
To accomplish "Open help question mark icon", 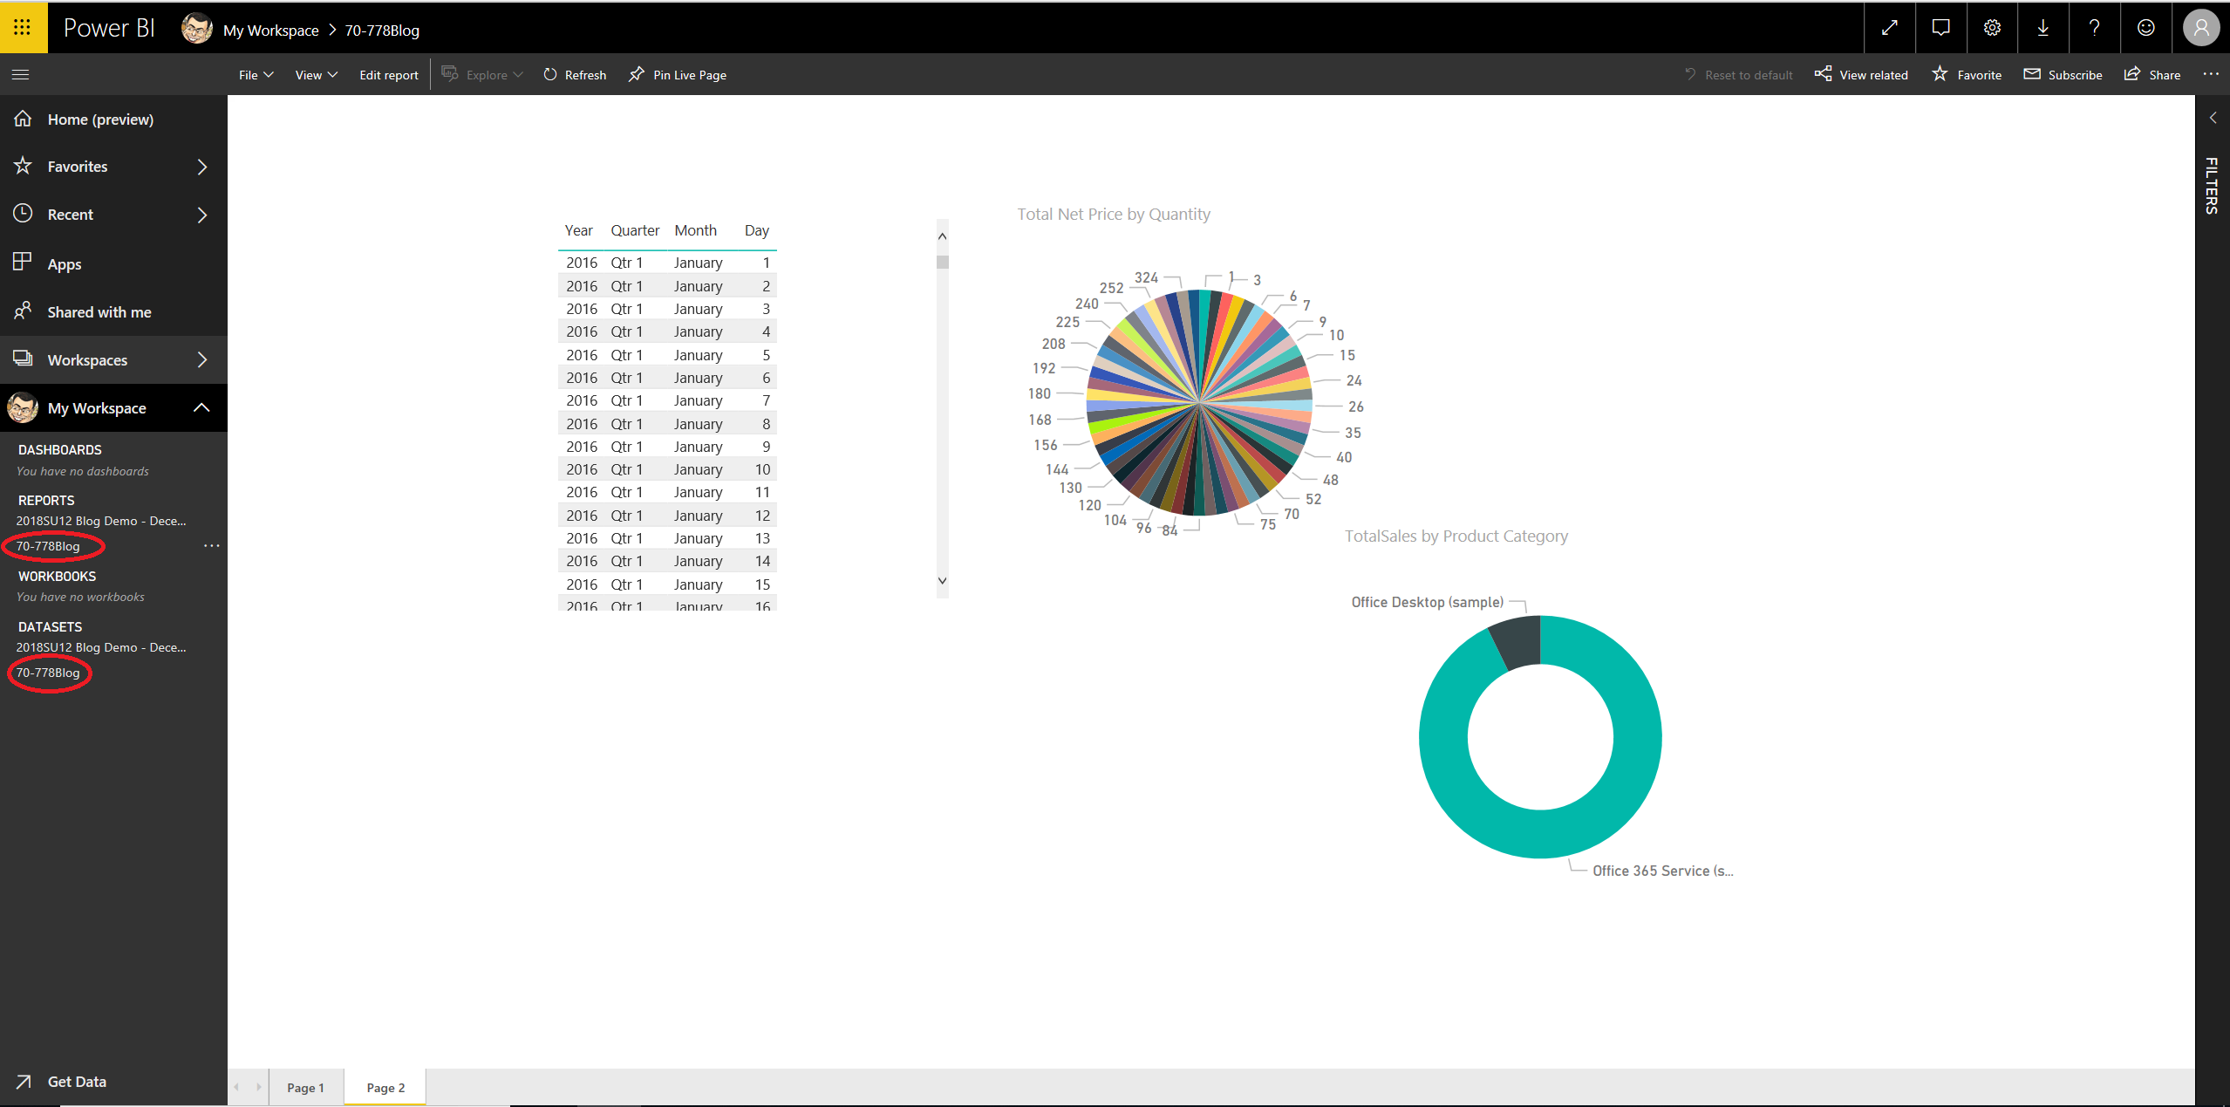I will [x=2094, y=28].
